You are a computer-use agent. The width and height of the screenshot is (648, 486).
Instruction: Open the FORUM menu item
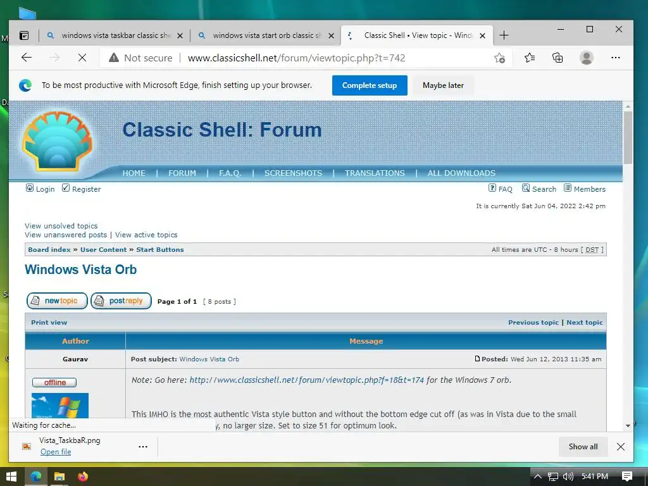(x=182, y=173)
